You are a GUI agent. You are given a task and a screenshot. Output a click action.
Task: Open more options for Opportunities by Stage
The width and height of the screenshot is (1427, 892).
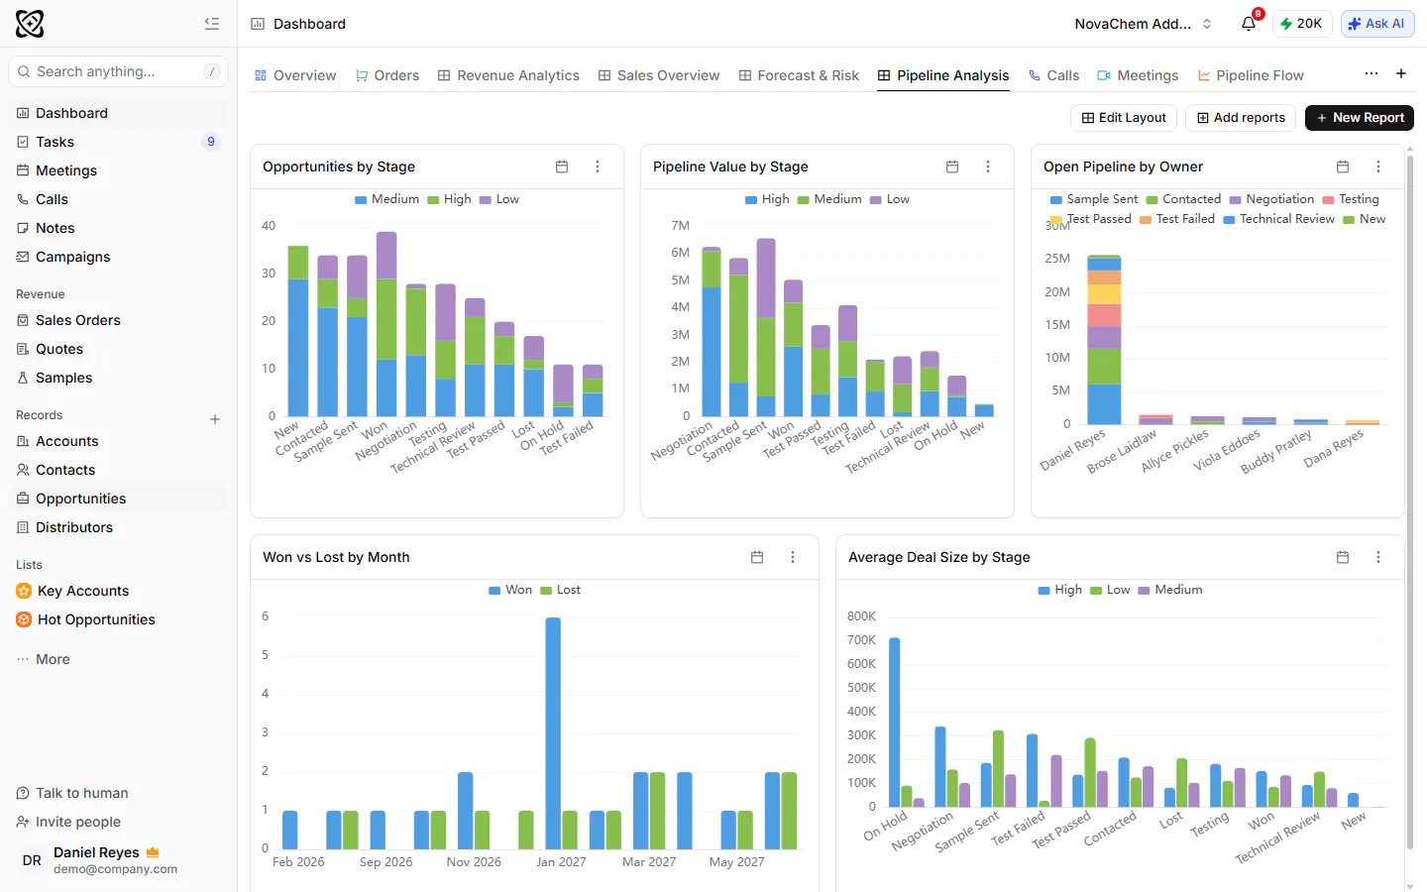click(598, 167)
